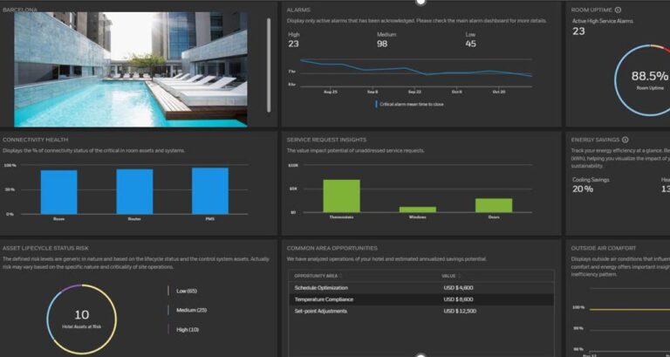Select the Temperature Compliance row
The height and width of the screenshot is (357, 670).
tap(421, 299)
